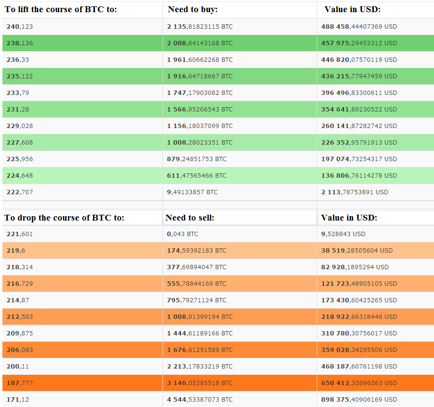The height and width of the screenshot is (407, 434).
Task: Select price cell 236,33
Action: coord(18,60)
